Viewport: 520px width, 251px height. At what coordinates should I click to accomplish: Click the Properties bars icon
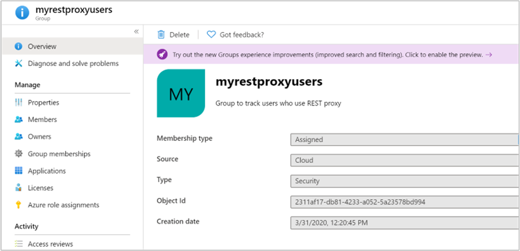click(x=19, y=102)
